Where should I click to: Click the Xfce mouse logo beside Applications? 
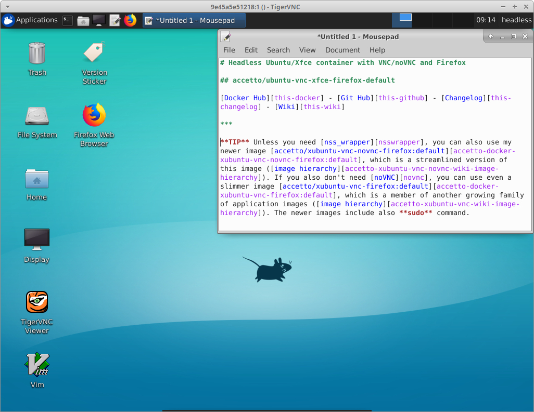(8, 20)
